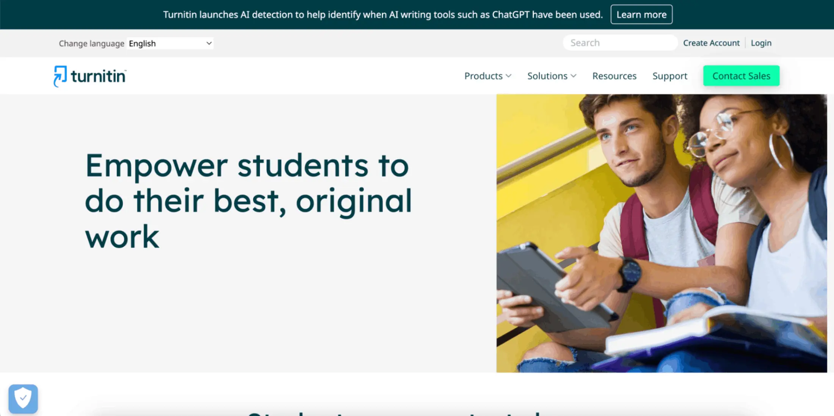This screenshot has height=416, width=834.
Task: Open the Resources page
Action: (x=614, y=76)
